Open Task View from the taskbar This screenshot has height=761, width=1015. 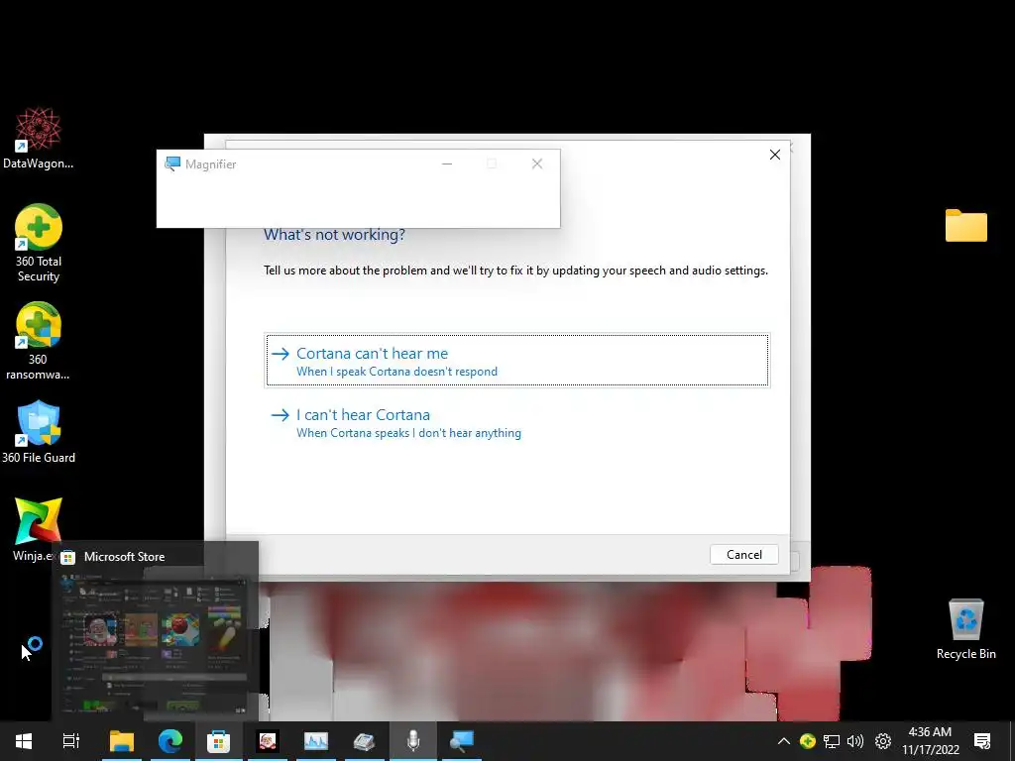[71, 741]
